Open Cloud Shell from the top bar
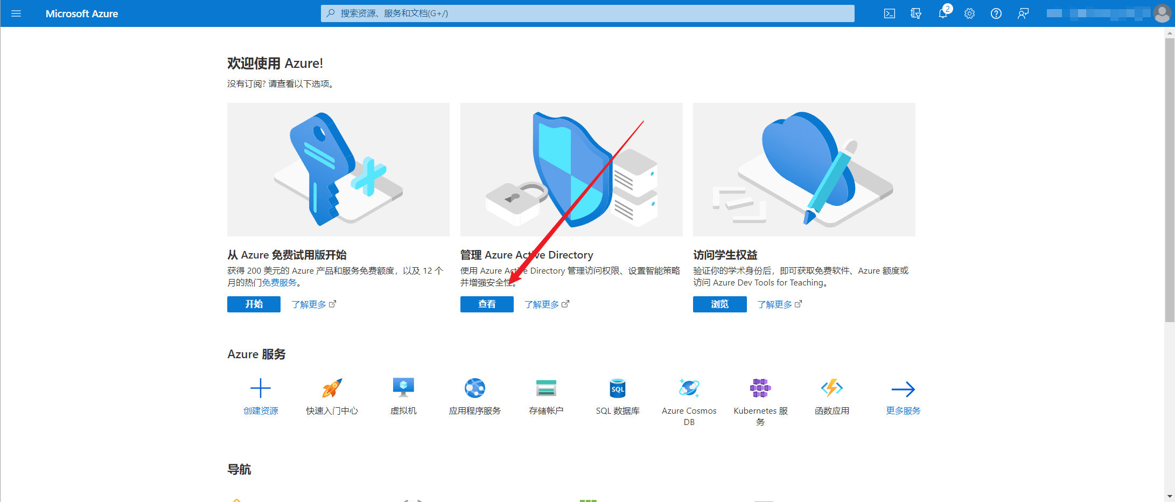 point(889,13)
